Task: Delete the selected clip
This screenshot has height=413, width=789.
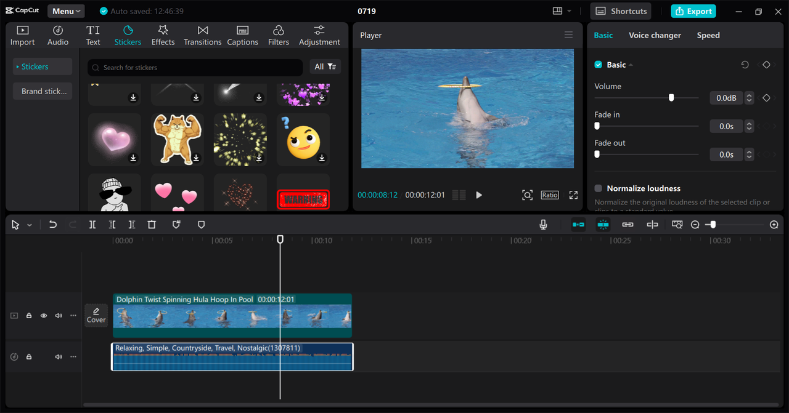Action: pyautogui.click(x=152, y=225)
